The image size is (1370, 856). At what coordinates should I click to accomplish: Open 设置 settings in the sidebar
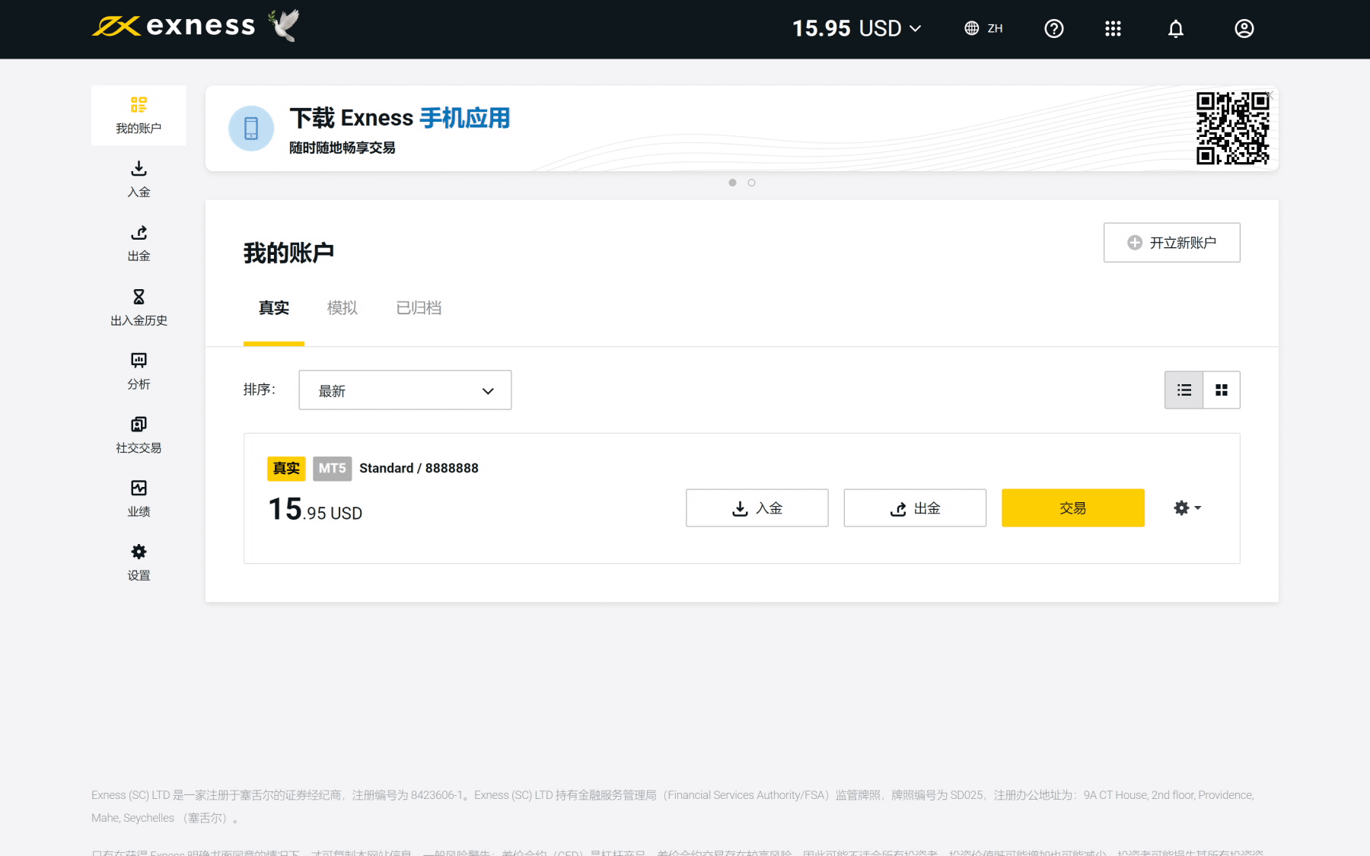[139, 562]
